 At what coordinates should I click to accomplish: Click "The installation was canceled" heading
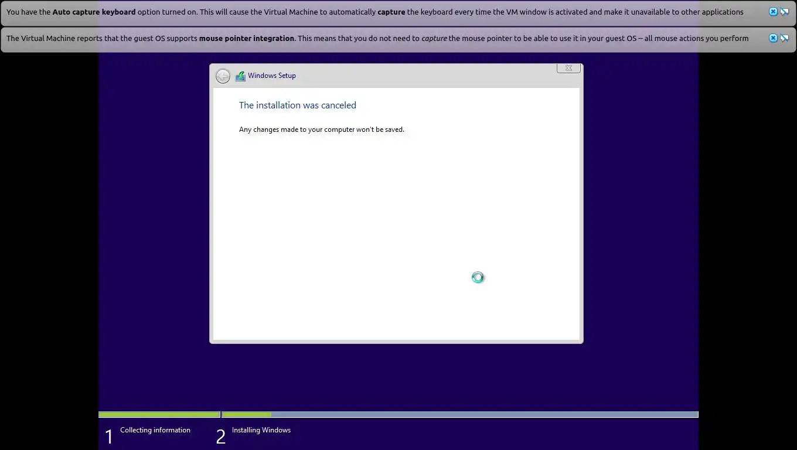pyautogui.click(x=298, y=105)
